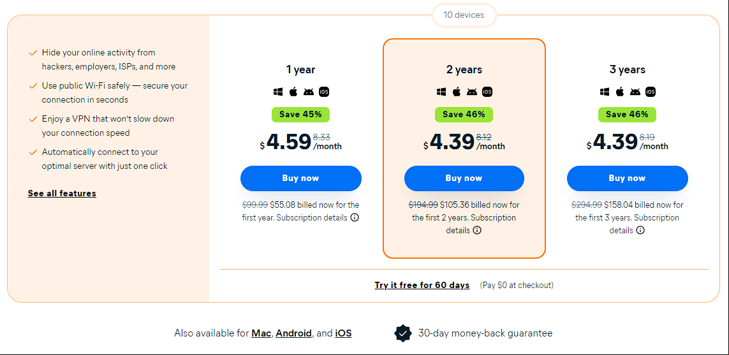729x355 pixels.
Task: Click the Save 46% badge on 2 years plan
Action: tap(464, 114)
